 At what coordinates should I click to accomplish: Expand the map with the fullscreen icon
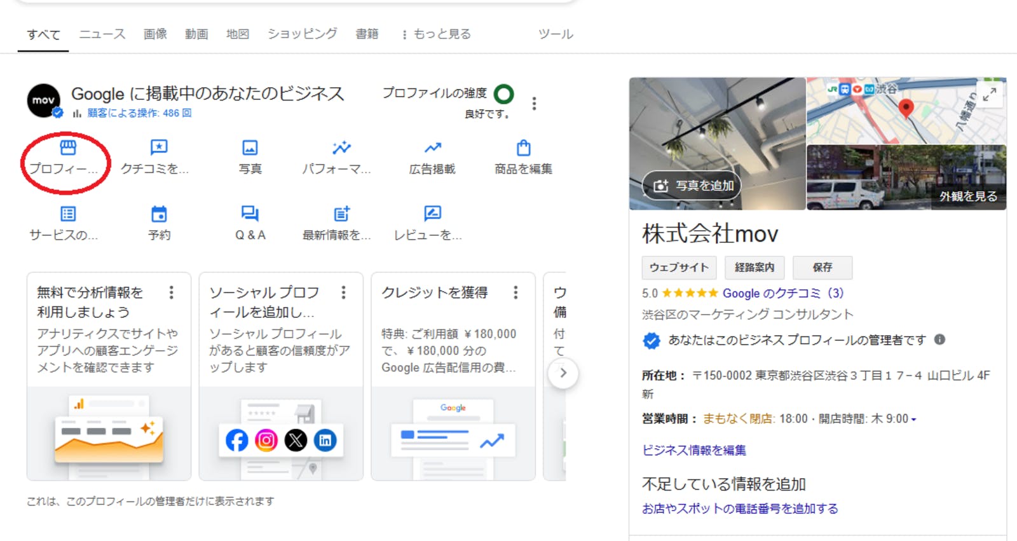click(x=989, y=95)
